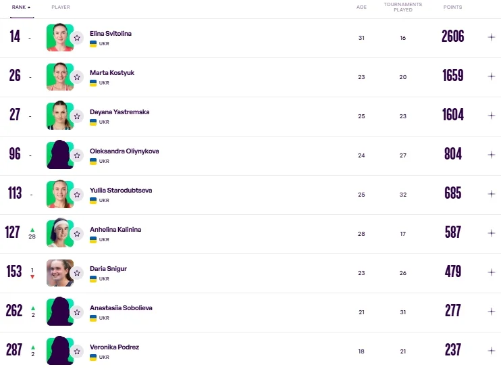Click Elina Svitolina's profile photo
This screenshot has width=501, height=371.
pyautogui.click(x=59, y=38)
